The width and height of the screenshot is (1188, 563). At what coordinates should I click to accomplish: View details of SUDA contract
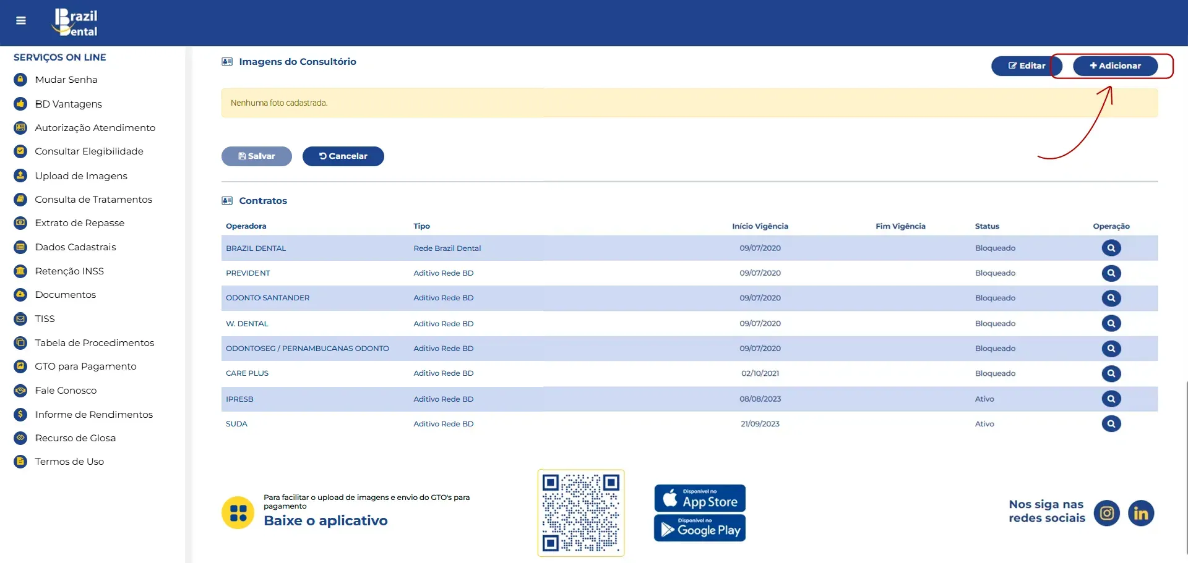click(x=1111, y=424)
